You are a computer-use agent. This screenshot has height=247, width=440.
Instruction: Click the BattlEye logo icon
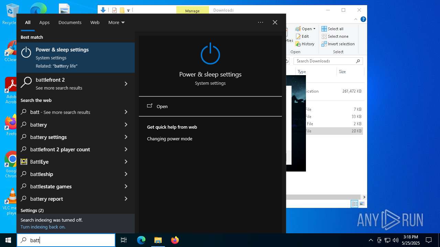click(24, 162)
